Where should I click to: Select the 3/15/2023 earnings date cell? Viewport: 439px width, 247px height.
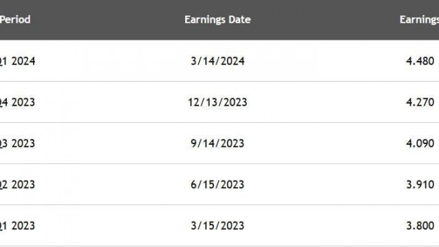click(x=217, y=226)
